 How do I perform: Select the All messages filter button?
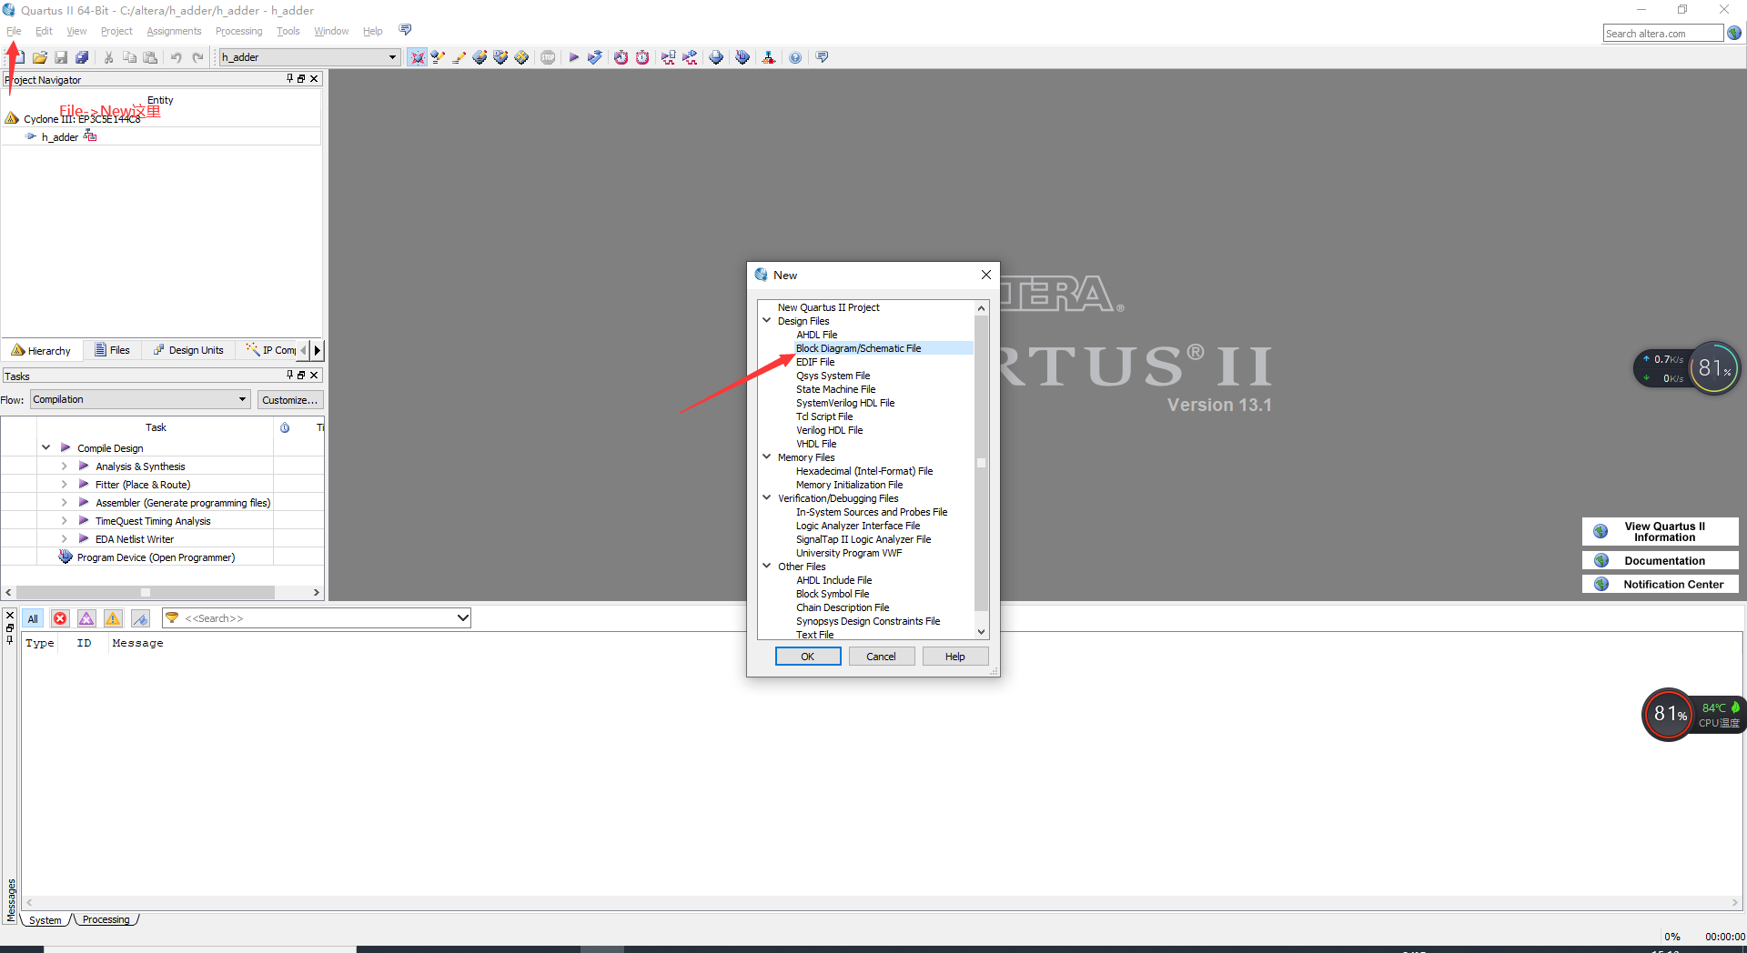(33, 618)
